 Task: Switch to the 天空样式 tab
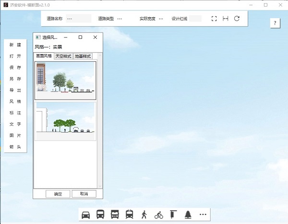[63, 56]
